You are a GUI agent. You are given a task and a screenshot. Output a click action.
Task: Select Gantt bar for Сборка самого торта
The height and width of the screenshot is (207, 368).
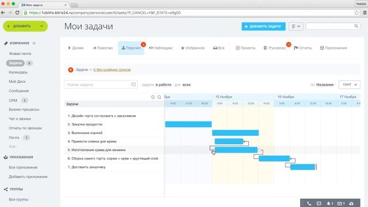[x=274, y=159]
